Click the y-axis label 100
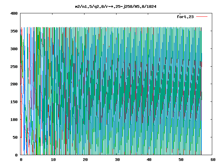This screenshot has height=164, width=218. coord(14,120)
